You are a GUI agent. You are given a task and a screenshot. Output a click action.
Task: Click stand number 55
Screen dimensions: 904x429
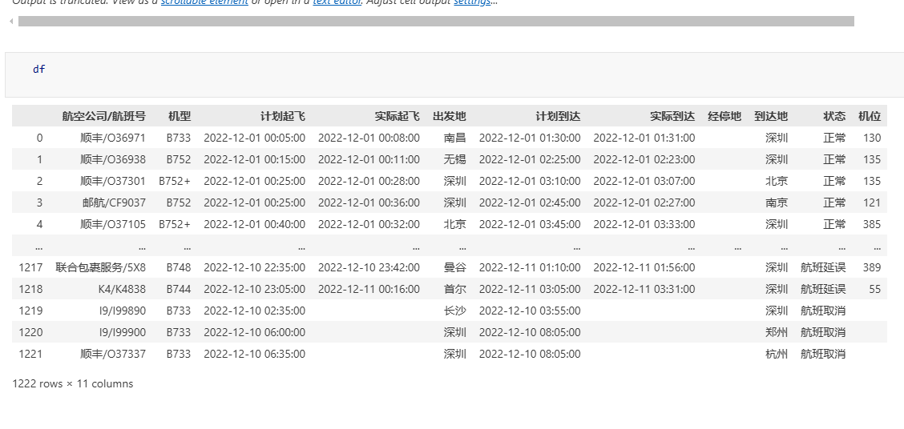(x=875, y=289)
